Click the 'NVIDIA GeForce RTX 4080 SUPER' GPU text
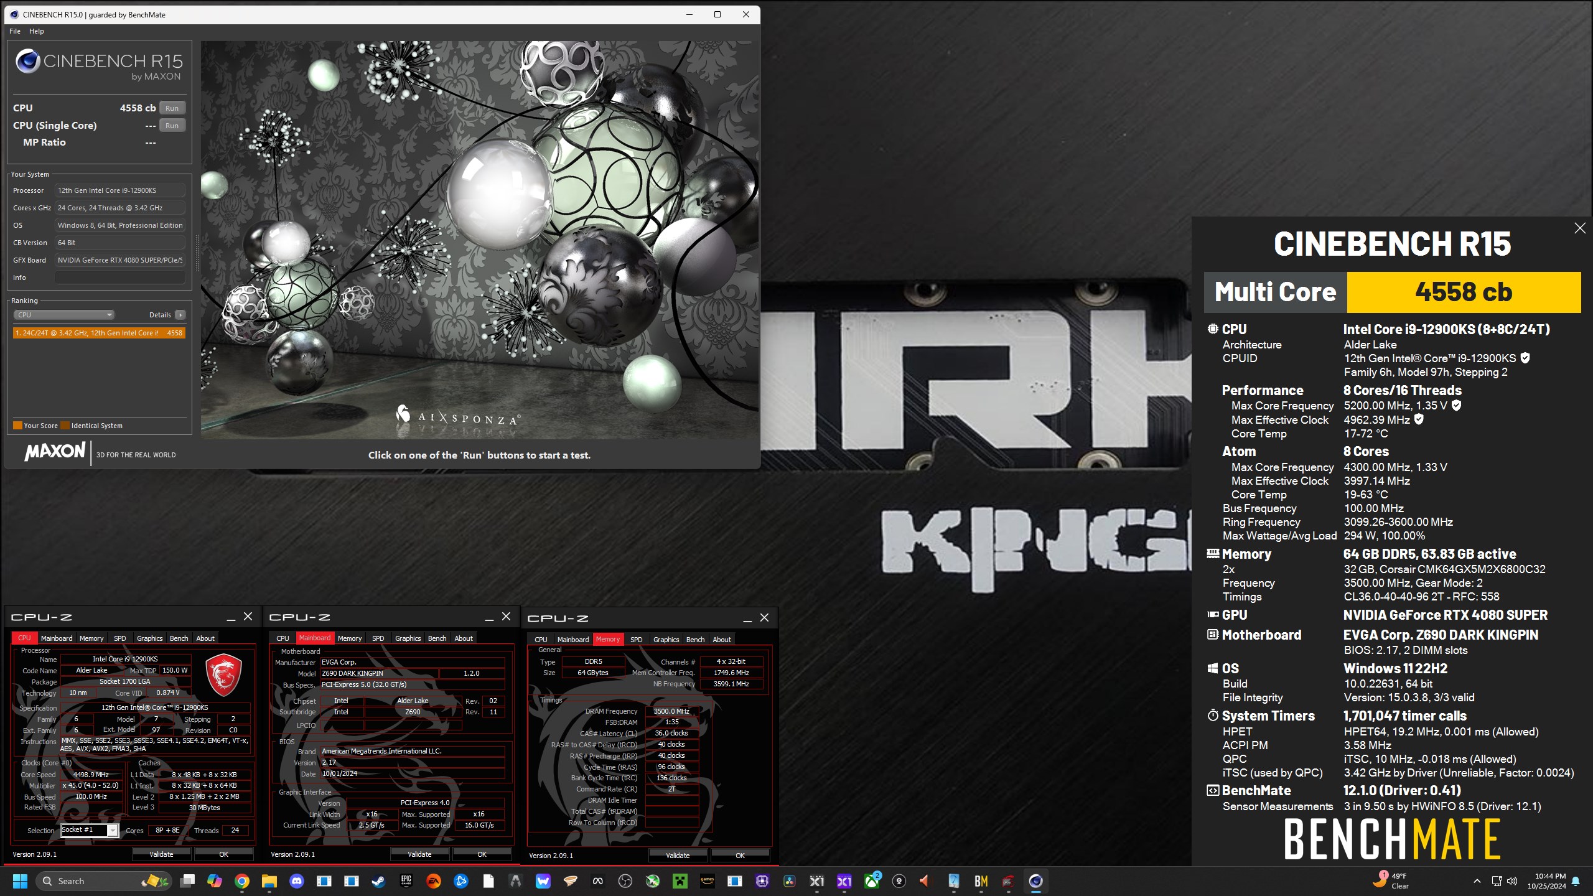 [1445, 615]
